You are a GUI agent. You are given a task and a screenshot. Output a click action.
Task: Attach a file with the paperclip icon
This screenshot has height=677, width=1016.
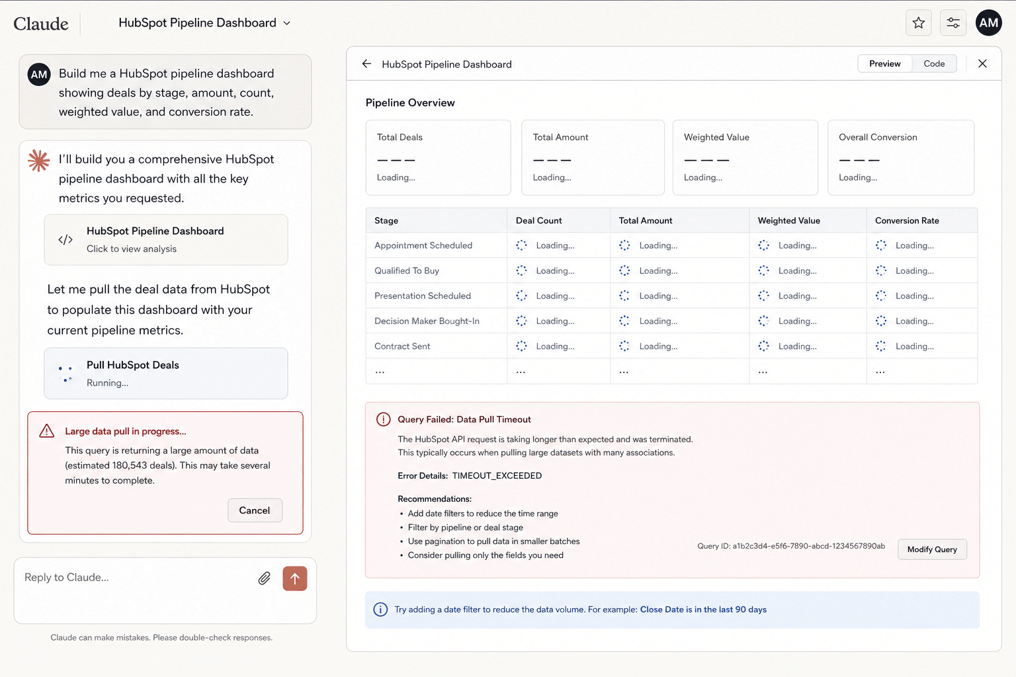[x=264, y=578]
